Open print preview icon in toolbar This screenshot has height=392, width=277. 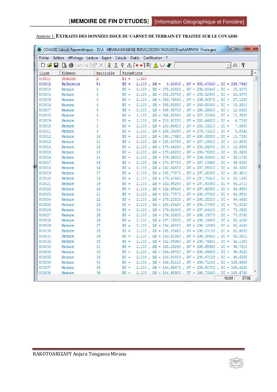(x=64, y=65)
